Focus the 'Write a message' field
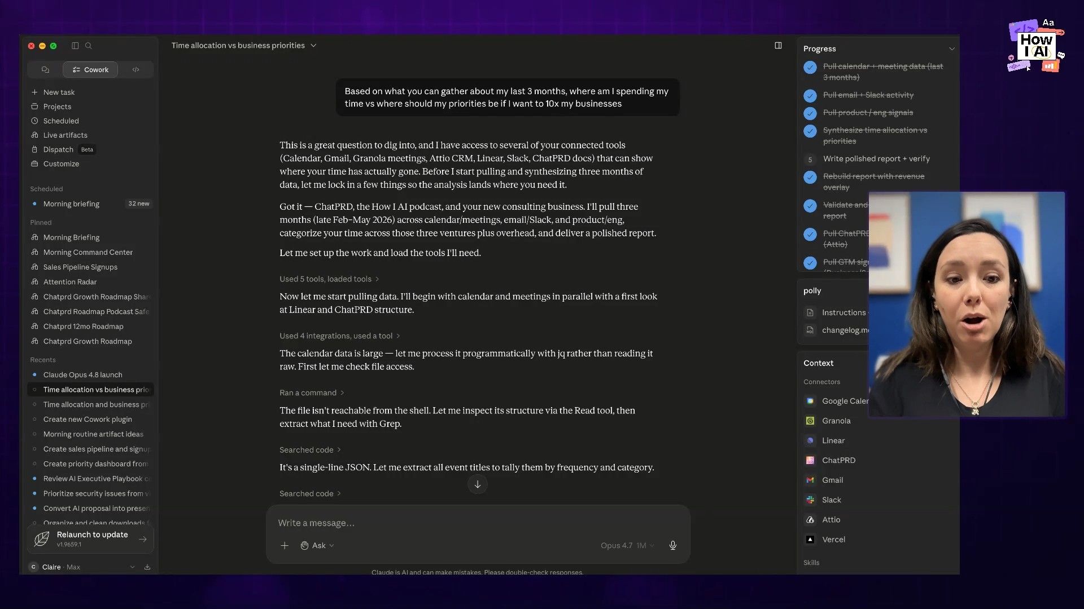 [478, 523]
